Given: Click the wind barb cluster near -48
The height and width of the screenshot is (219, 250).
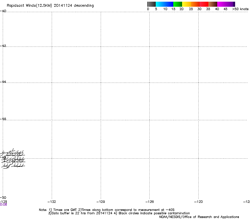Looking at the screenshot, I should coord(13,158).
